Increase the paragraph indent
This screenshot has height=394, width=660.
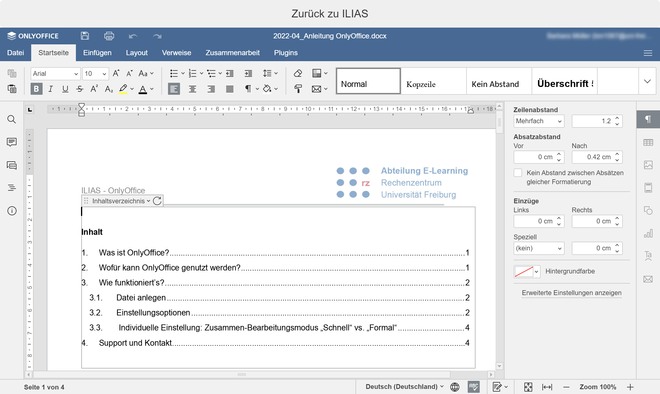(248, 73)
